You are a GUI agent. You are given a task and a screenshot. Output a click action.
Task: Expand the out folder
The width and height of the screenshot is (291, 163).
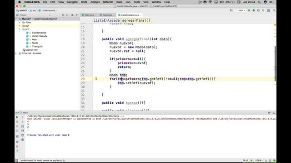(x=20, y=26)
